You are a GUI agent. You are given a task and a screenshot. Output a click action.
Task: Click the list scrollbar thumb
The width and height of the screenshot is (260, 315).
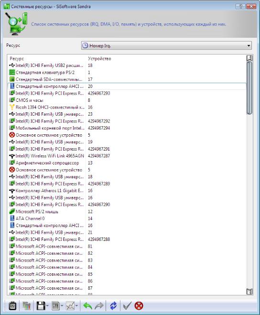249,88
